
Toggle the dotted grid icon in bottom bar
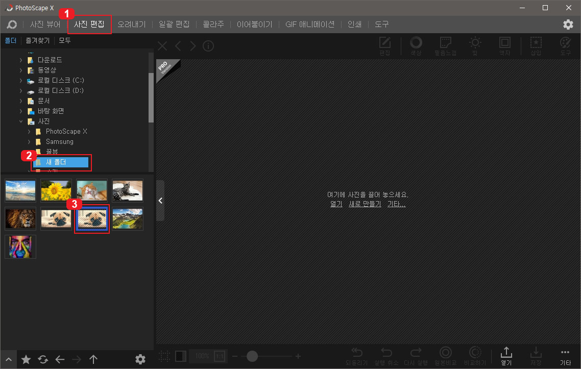(x=164, y=356)
